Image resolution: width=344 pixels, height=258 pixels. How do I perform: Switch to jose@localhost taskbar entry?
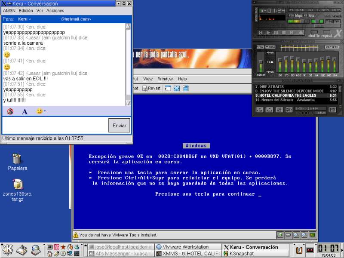pos(121,247)
